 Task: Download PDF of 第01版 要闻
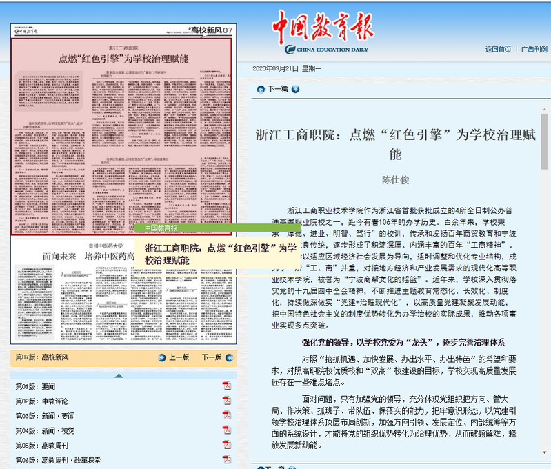226,386
